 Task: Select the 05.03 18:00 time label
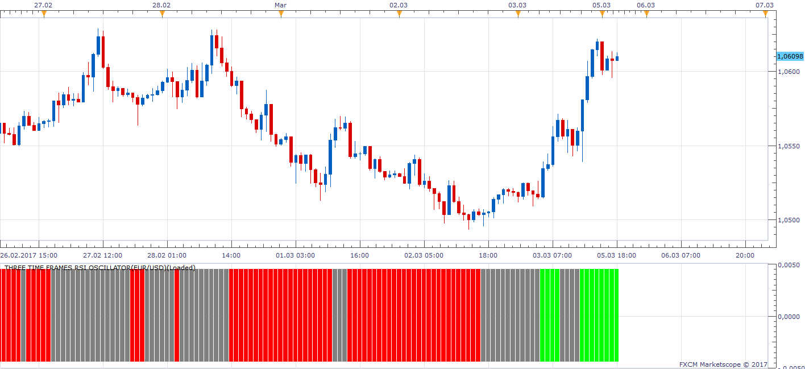tap(616, 255)
